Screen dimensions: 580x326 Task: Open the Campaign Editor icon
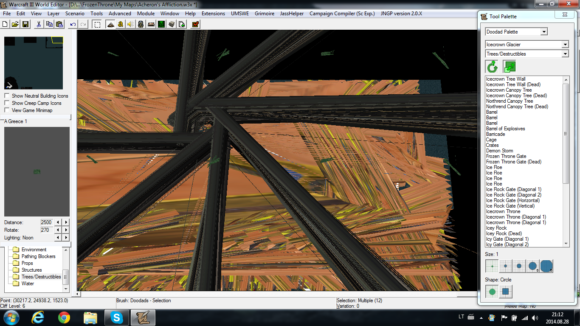pyautogui.click(x=151, y=24)
